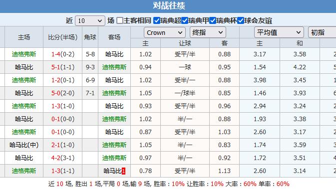This screenshot has height=189, width=336.
Task: Open the 4-2(3-1) score link
Action: tap(62, 158)
